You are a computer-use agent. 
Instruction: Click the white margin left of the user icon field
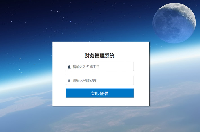click(x=59, y=67)
